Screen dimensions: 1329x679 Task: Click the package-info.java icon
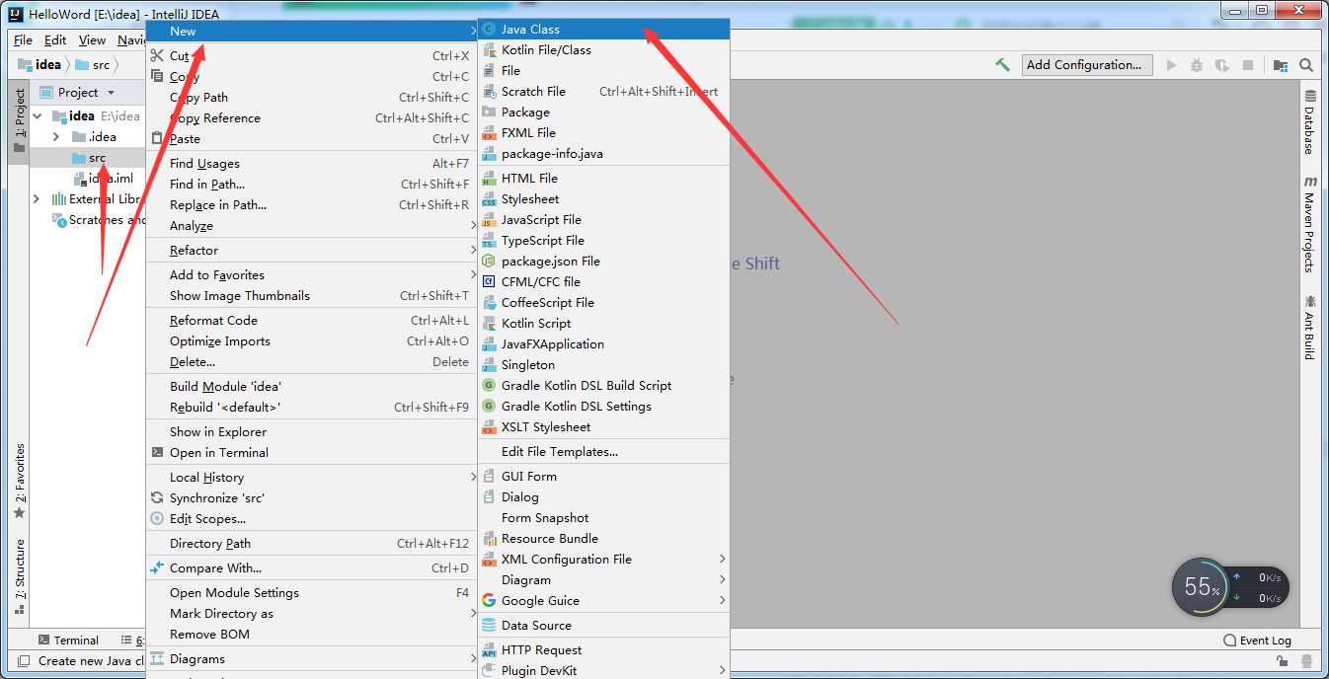click(x=489, y=153)
